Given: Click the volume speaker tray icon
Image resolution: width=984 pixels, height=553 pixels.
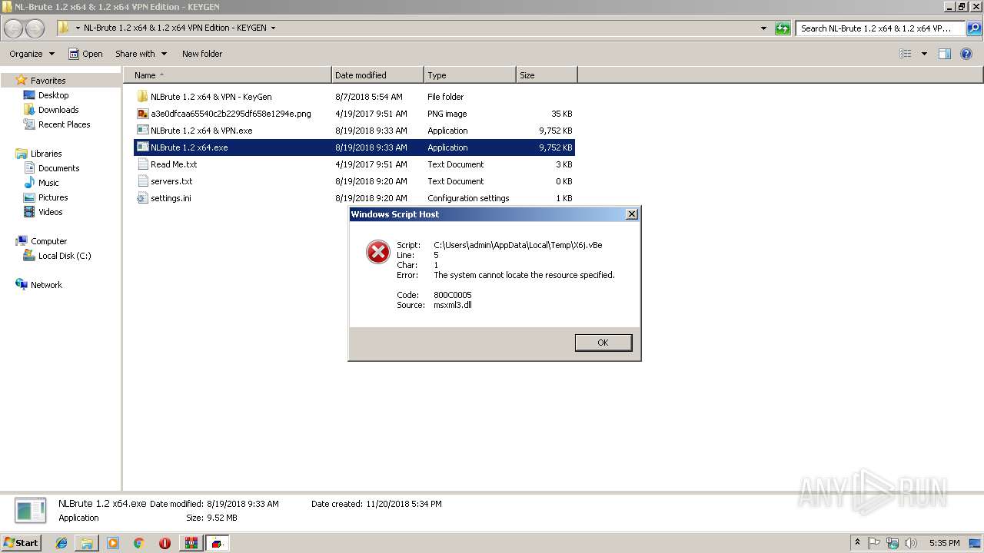Looking at the screenshot, I should (910, 543).
